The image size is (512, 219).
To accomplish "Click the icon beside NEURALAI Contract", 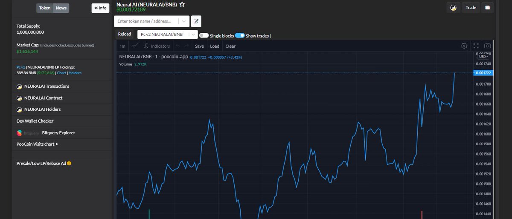I will [x=19, y=98].
